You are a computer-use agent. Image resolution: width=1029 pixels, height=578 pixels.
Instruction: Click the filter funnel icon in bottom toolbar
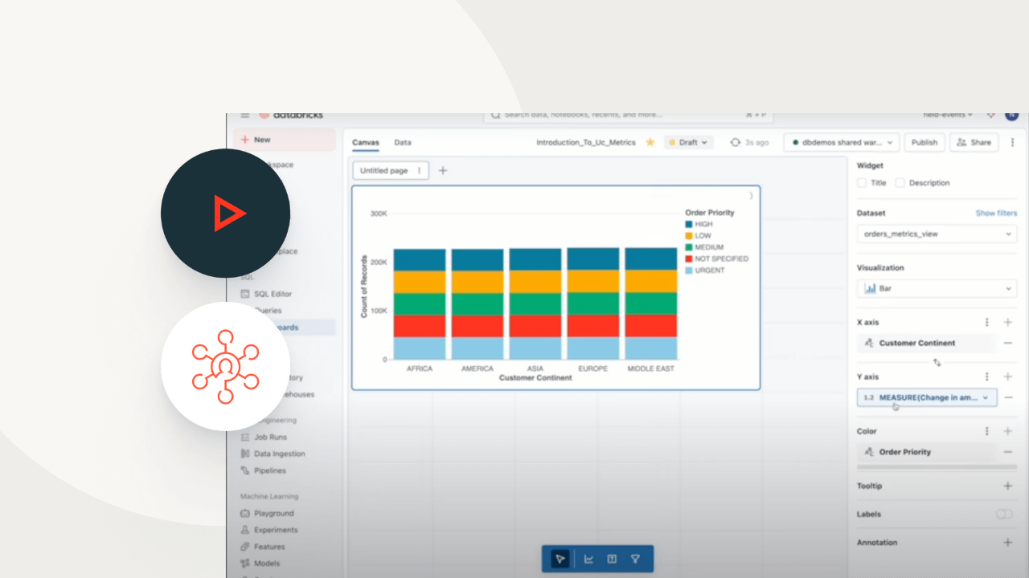635,559
